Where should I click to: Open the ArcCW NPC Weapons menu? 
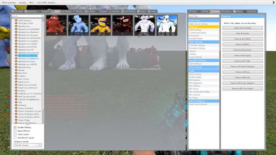click(x=46, y=3)
